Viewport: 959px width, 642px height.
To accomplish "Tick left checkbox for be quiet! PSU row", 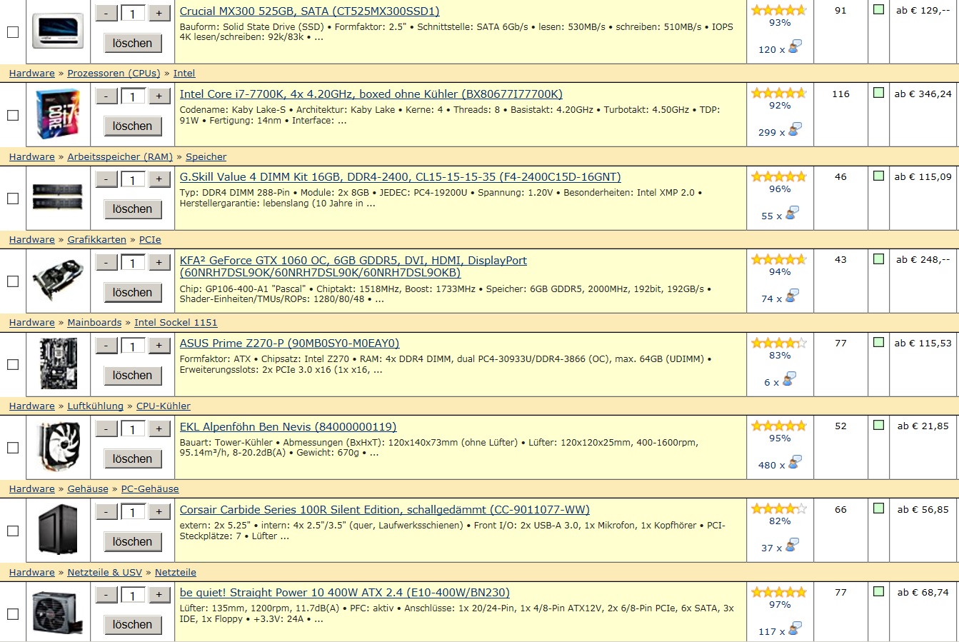I will point(13,614).
